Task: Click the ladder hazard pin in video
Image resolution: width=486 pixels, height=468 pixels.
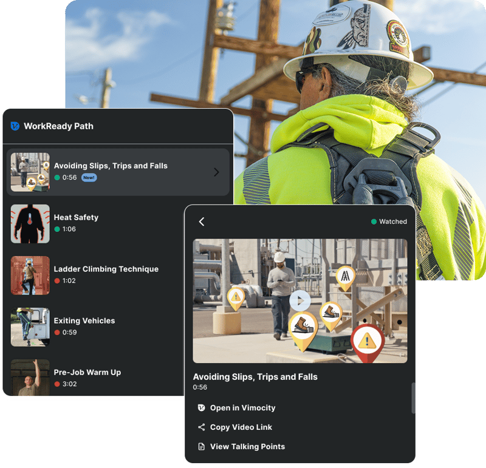Action: pyautogui.click(x=345, y=276)
